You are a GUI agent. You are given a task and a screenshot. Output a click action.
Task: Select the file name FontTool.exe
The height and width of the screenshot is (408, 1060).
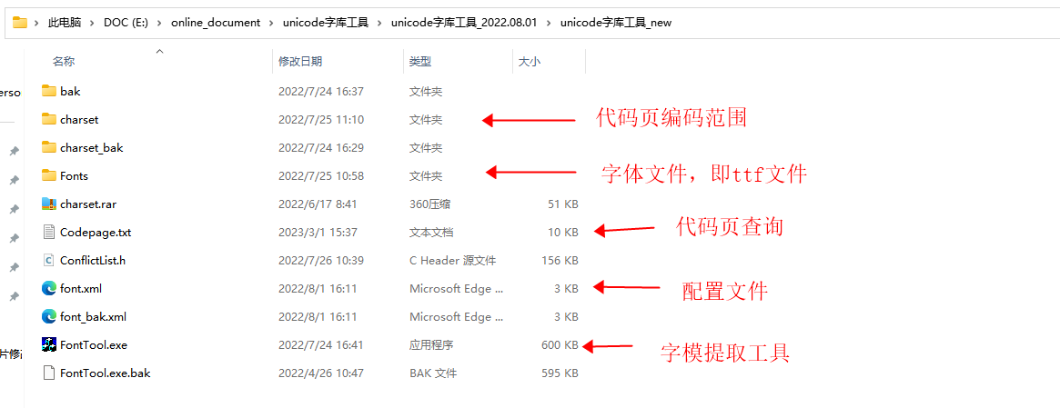[94, 344]
